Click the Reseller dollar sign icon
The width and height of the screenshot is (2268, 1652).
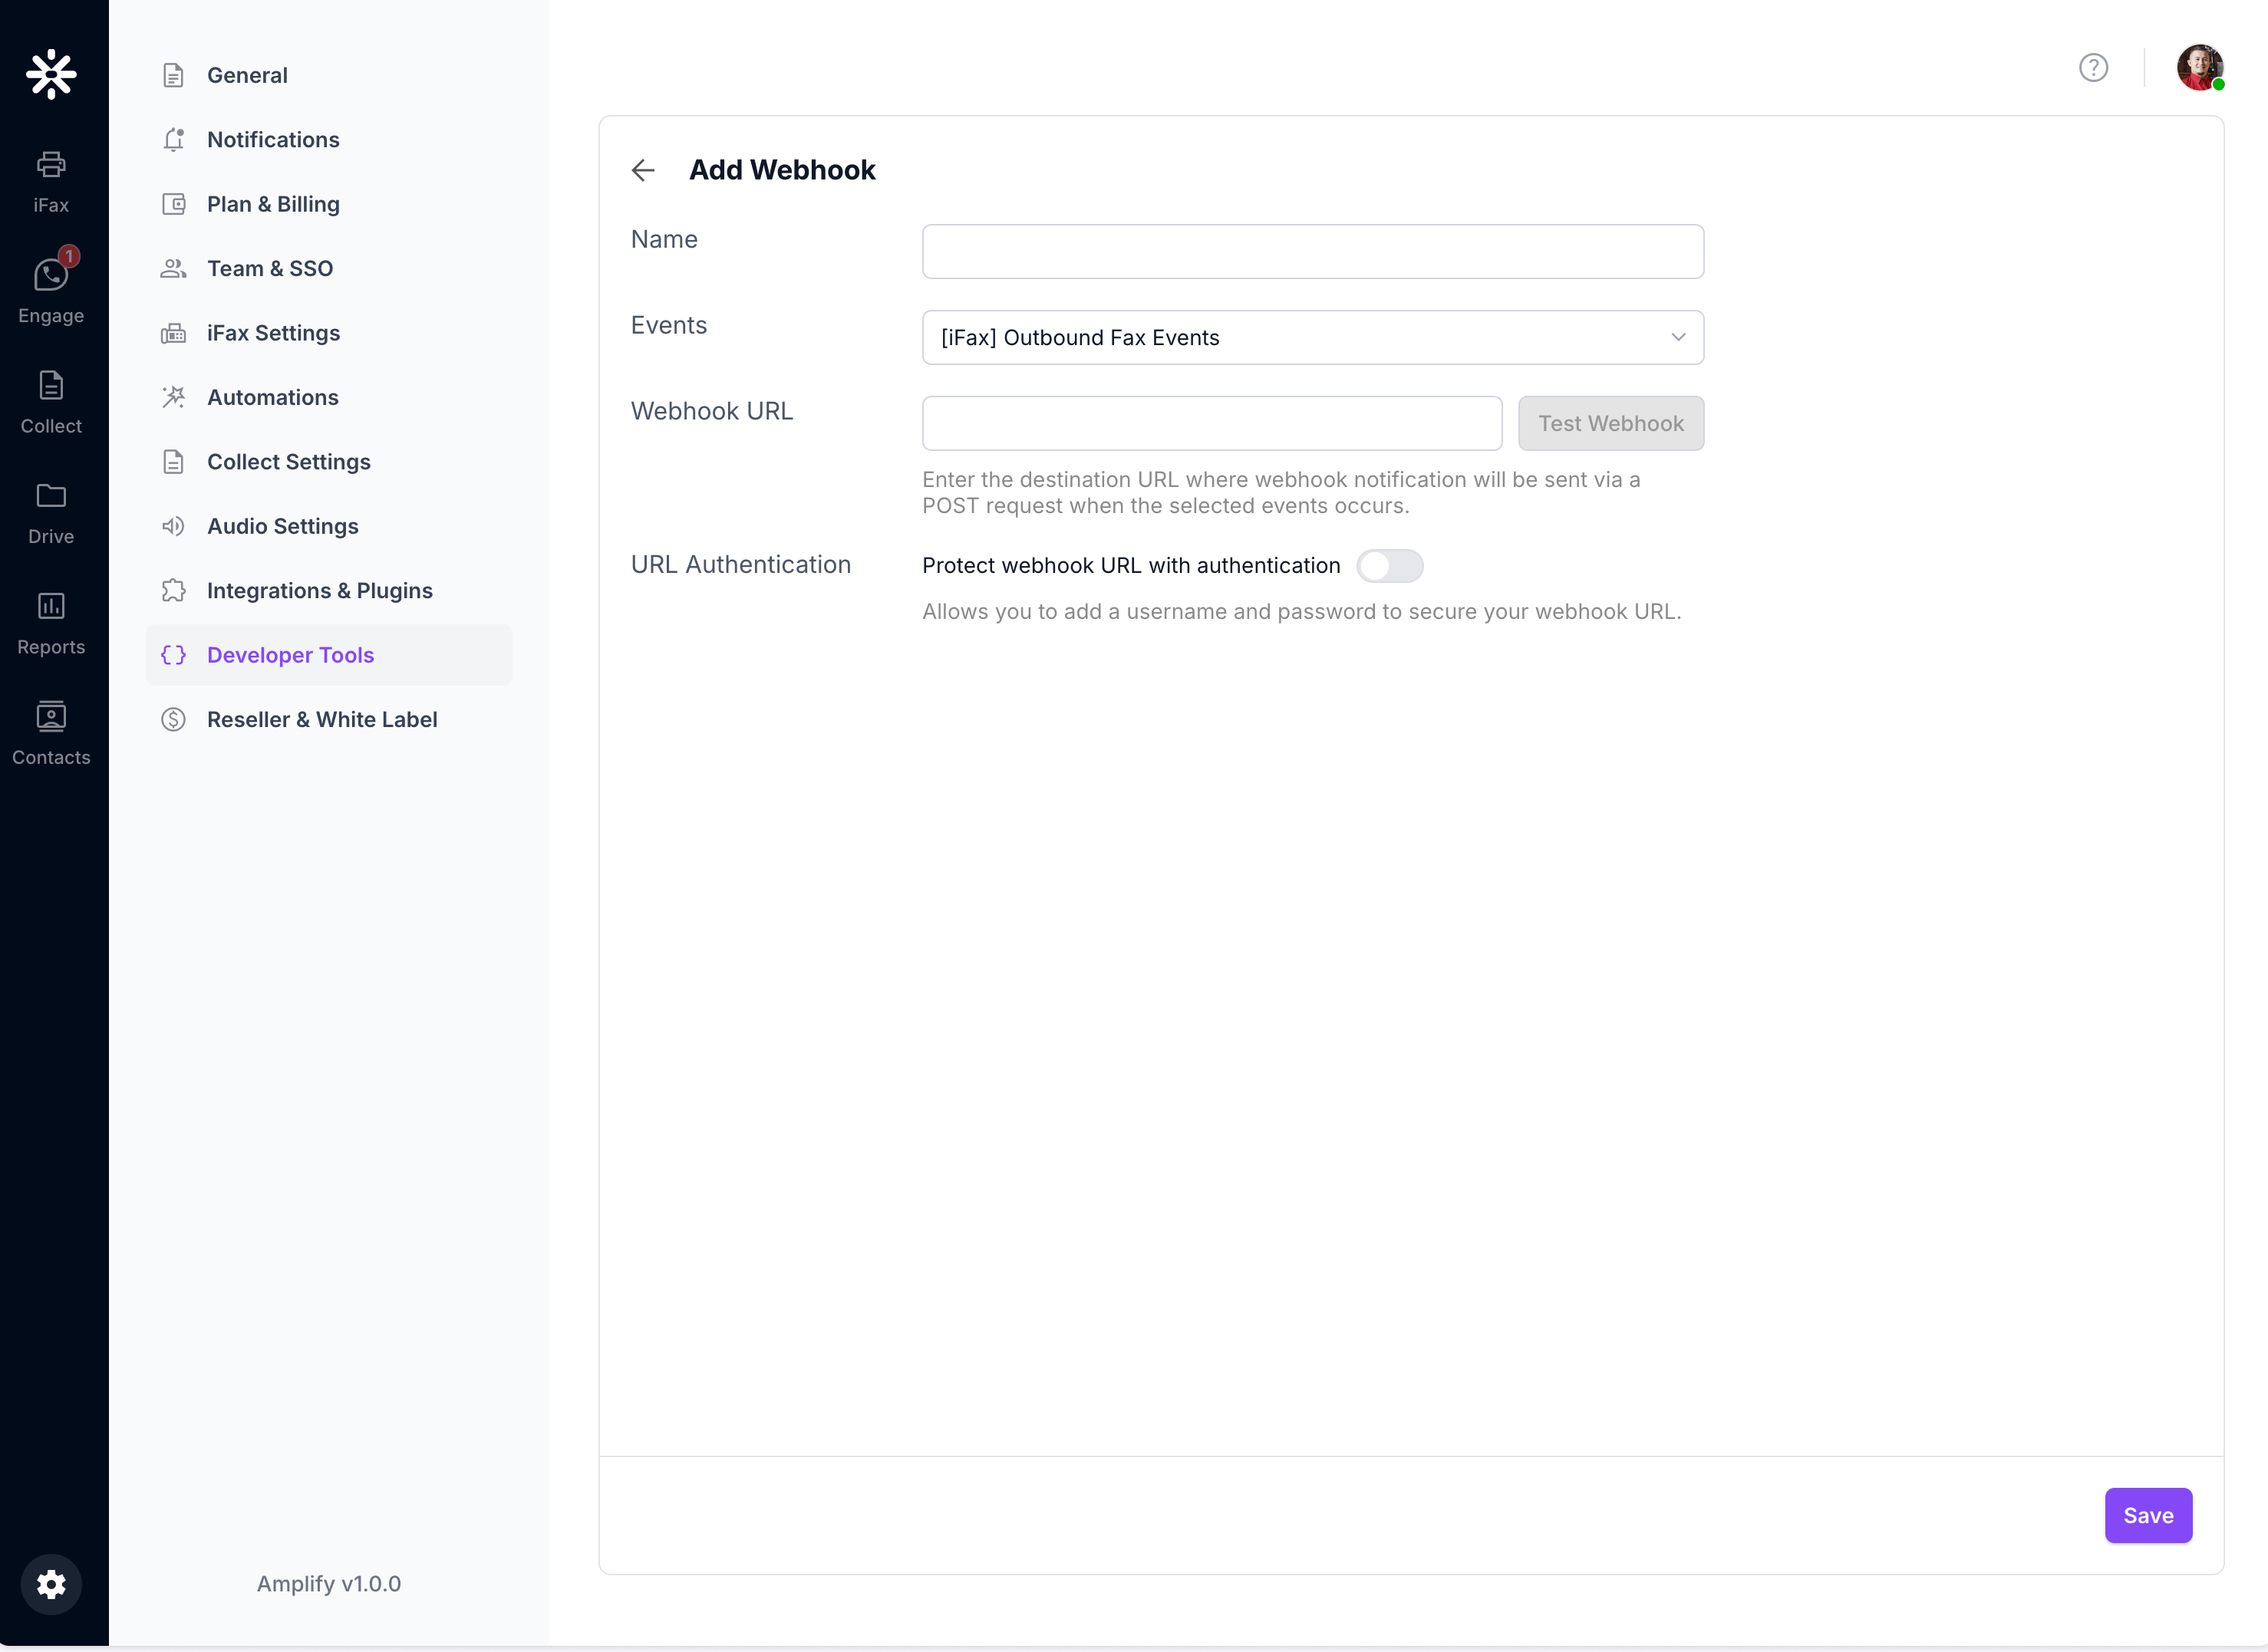coord(173,719)
